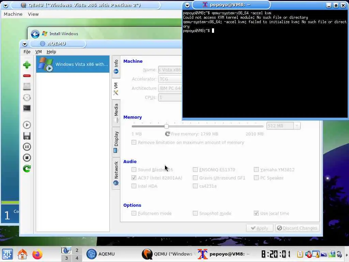Click the back arrow in Install Windows
Image resolution: width=349 pixels, height=262 pixels.
[35, 34]
